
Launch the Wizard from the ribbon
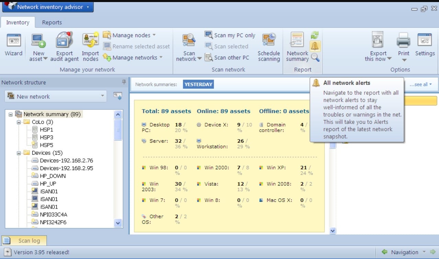(x=13, y=45)
